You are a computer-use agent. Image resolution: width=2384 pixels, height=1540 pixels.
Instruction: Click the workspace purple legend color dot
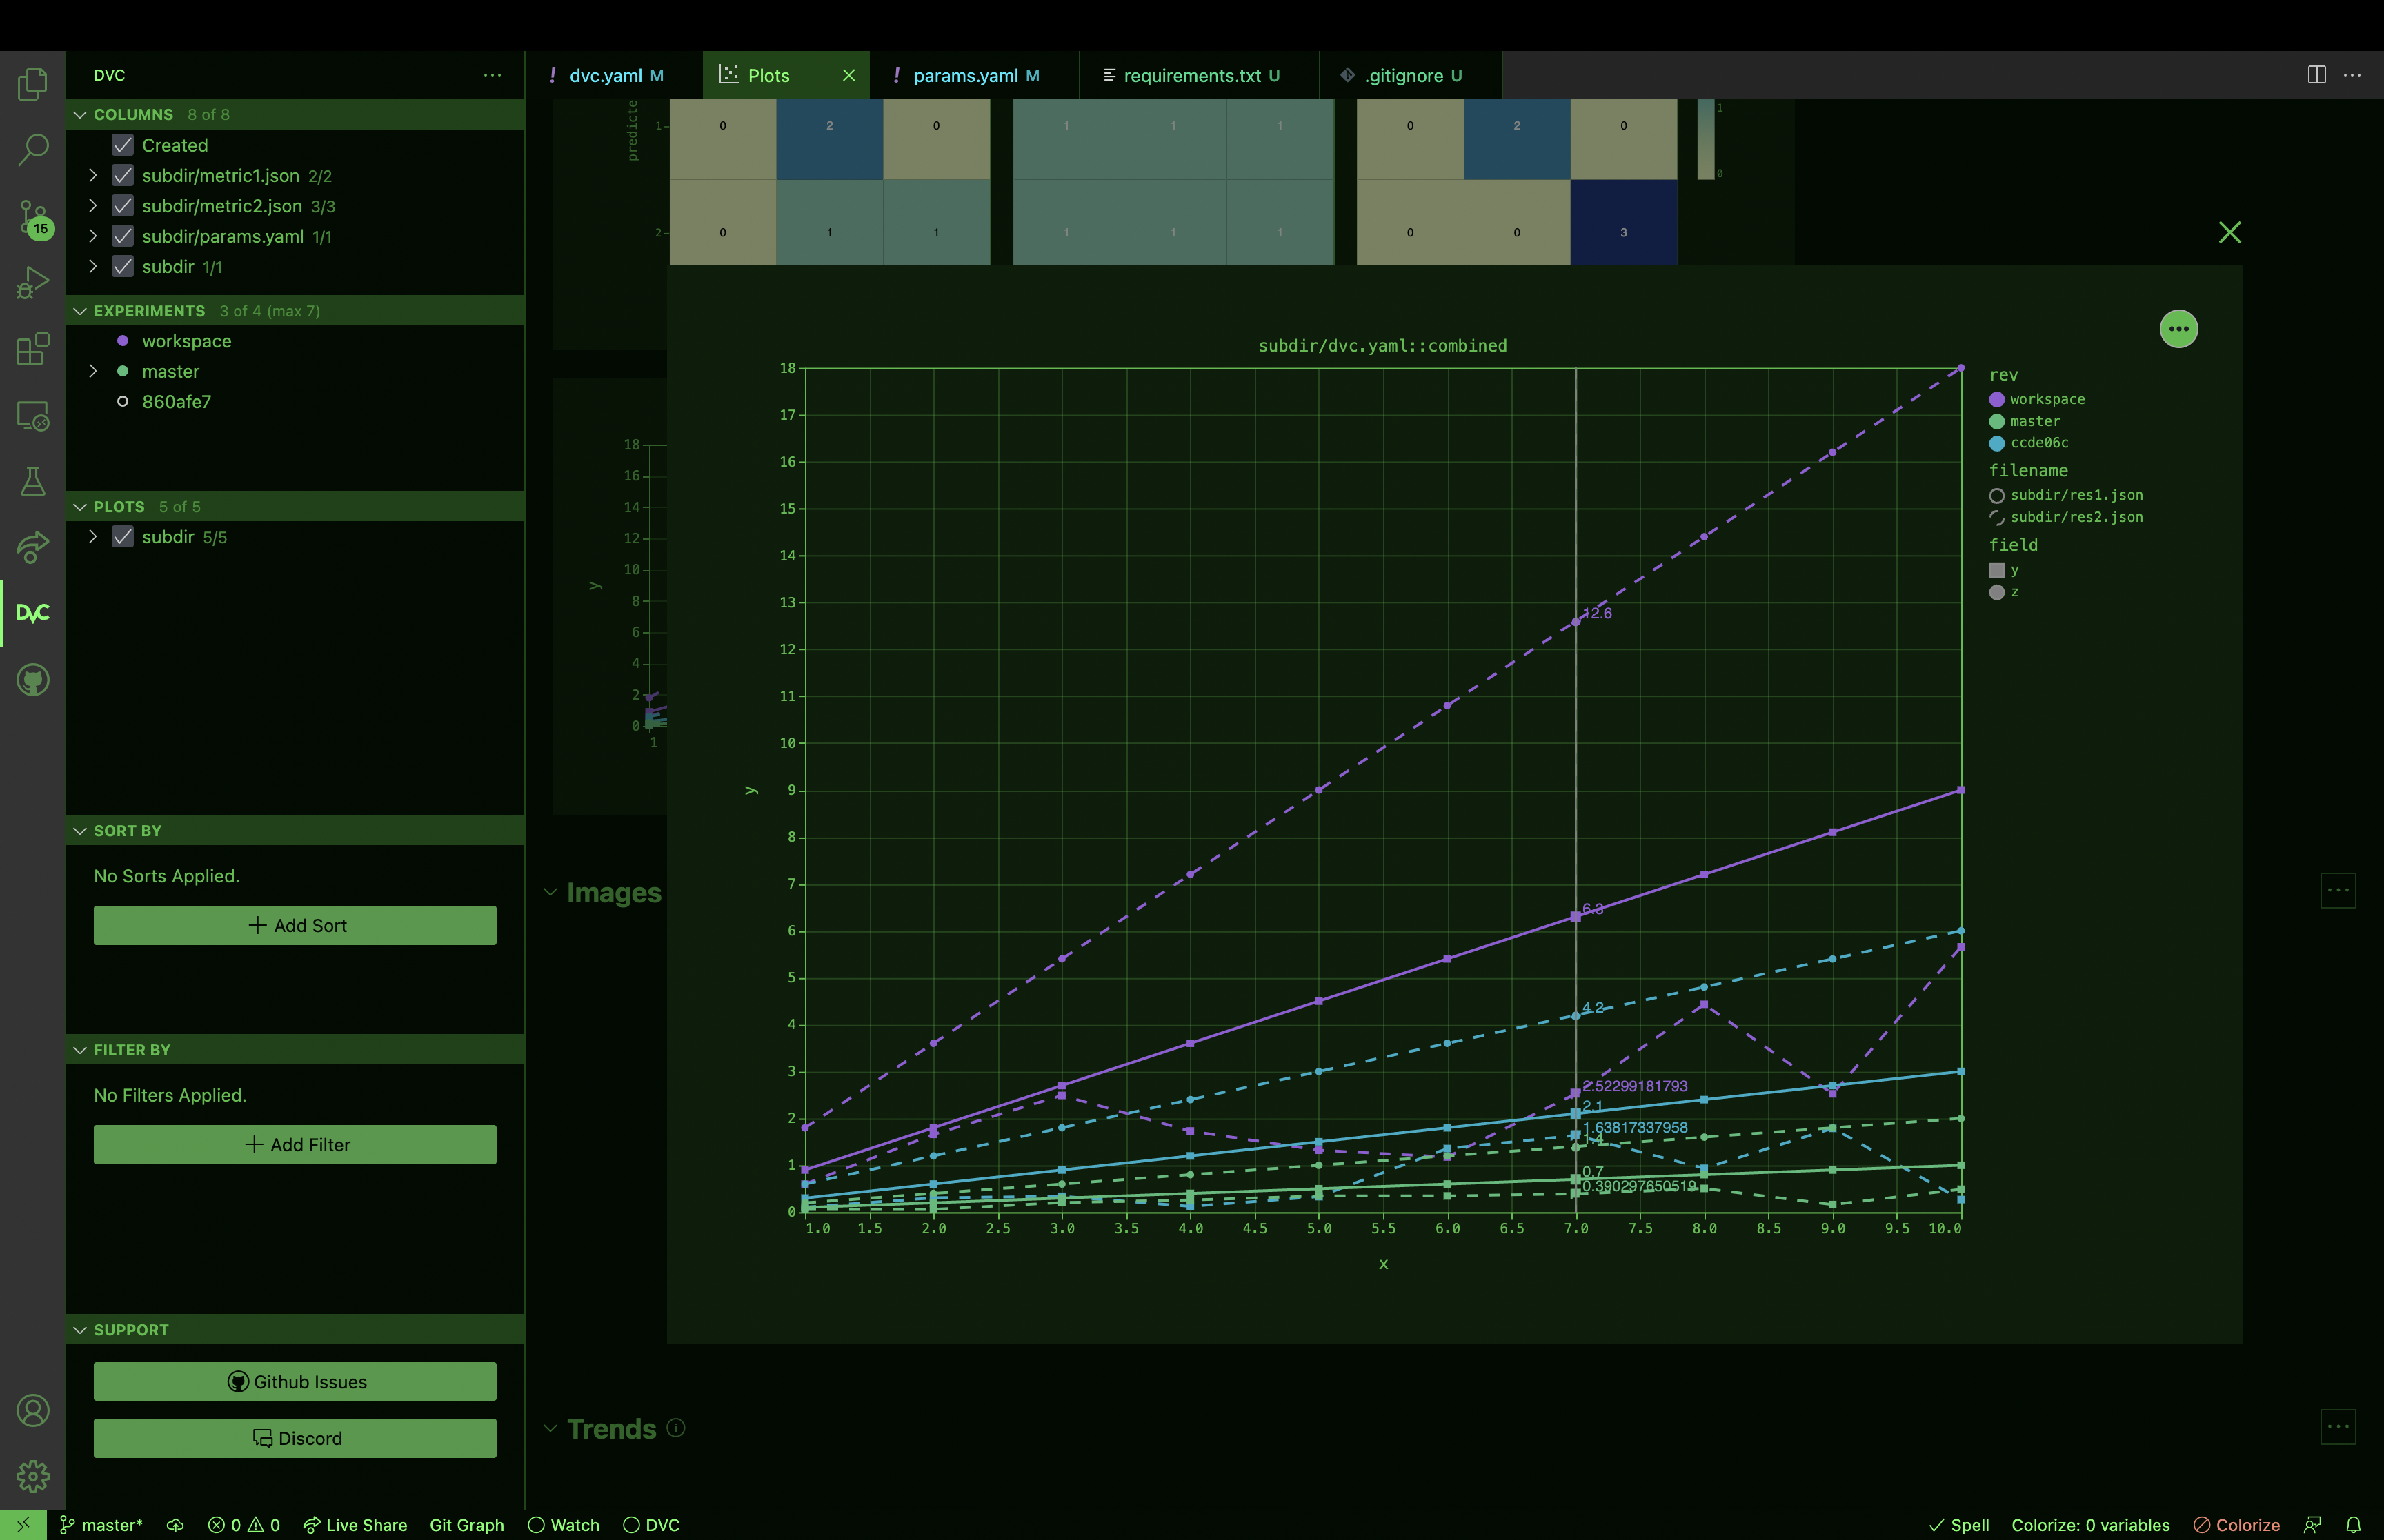click(x=1996, y=399)
